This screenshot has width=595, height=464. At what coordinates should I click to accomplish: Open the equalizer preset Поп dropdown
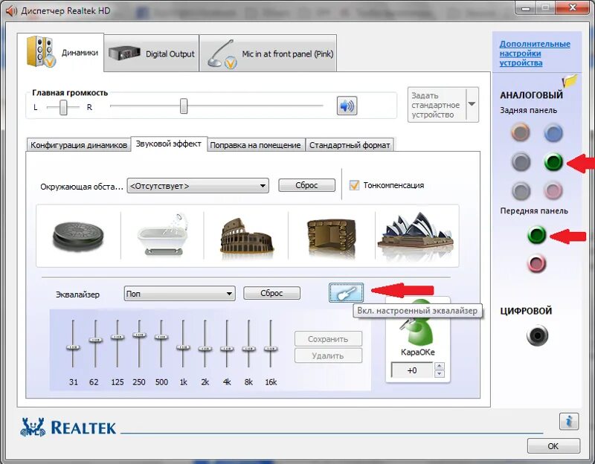tap(179, 294)
